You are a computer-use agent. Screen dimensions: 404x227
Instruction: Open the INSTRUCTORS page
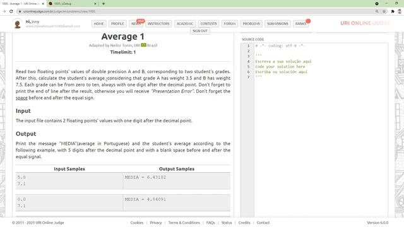[x=158, y=24]
